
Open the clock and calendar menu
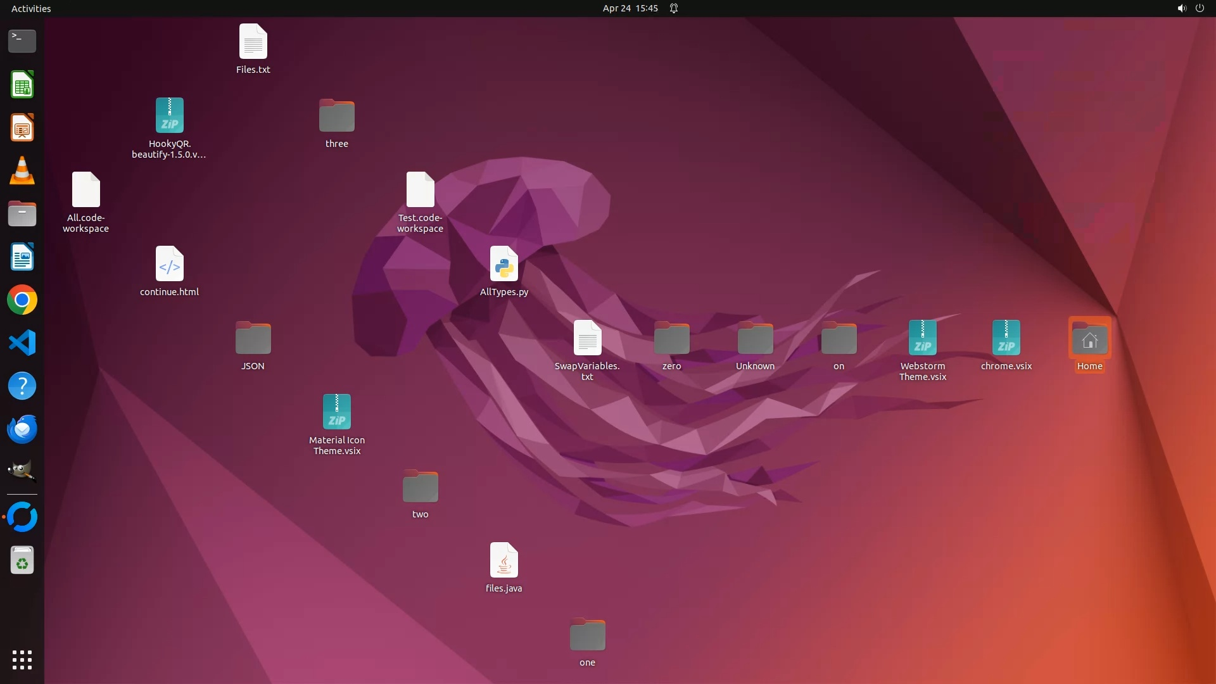click(630, 8)
